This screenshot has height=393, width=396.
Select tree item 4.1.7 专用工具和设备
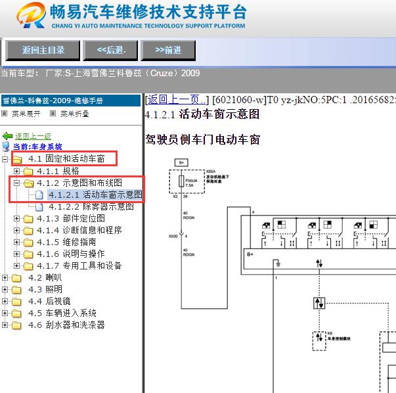(x=79, y=266)
